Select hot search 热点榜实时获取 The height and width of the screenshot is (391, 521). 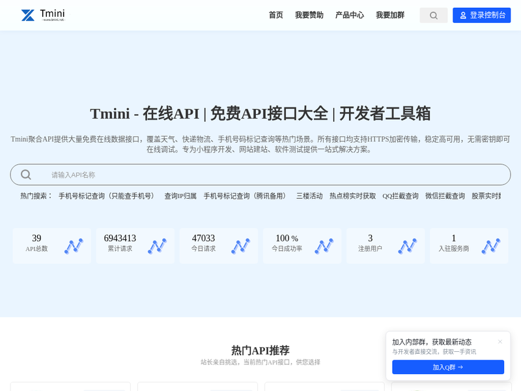pos(352,196)
